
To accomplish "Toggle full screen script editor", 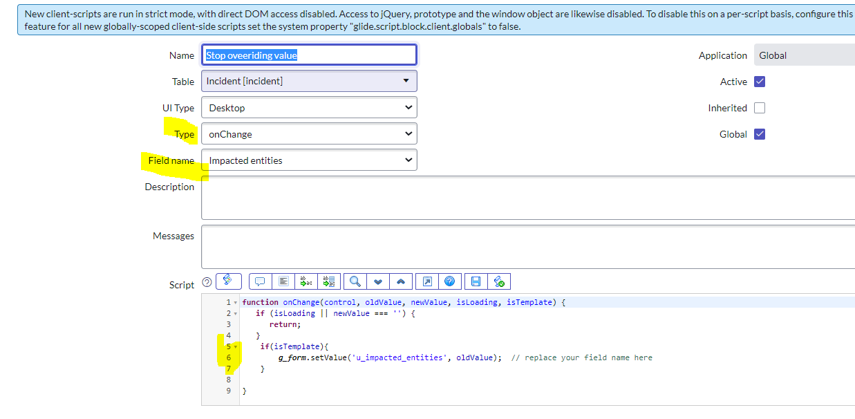I will (427, 281).
